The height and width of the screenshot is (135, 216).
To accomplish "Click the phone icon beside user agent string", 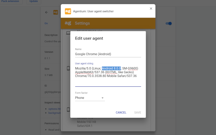I will [68, 68].
